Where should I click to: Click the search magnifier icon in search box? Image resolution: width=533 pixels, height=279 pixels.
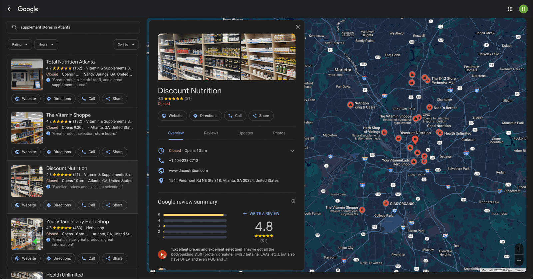[14, 27]
